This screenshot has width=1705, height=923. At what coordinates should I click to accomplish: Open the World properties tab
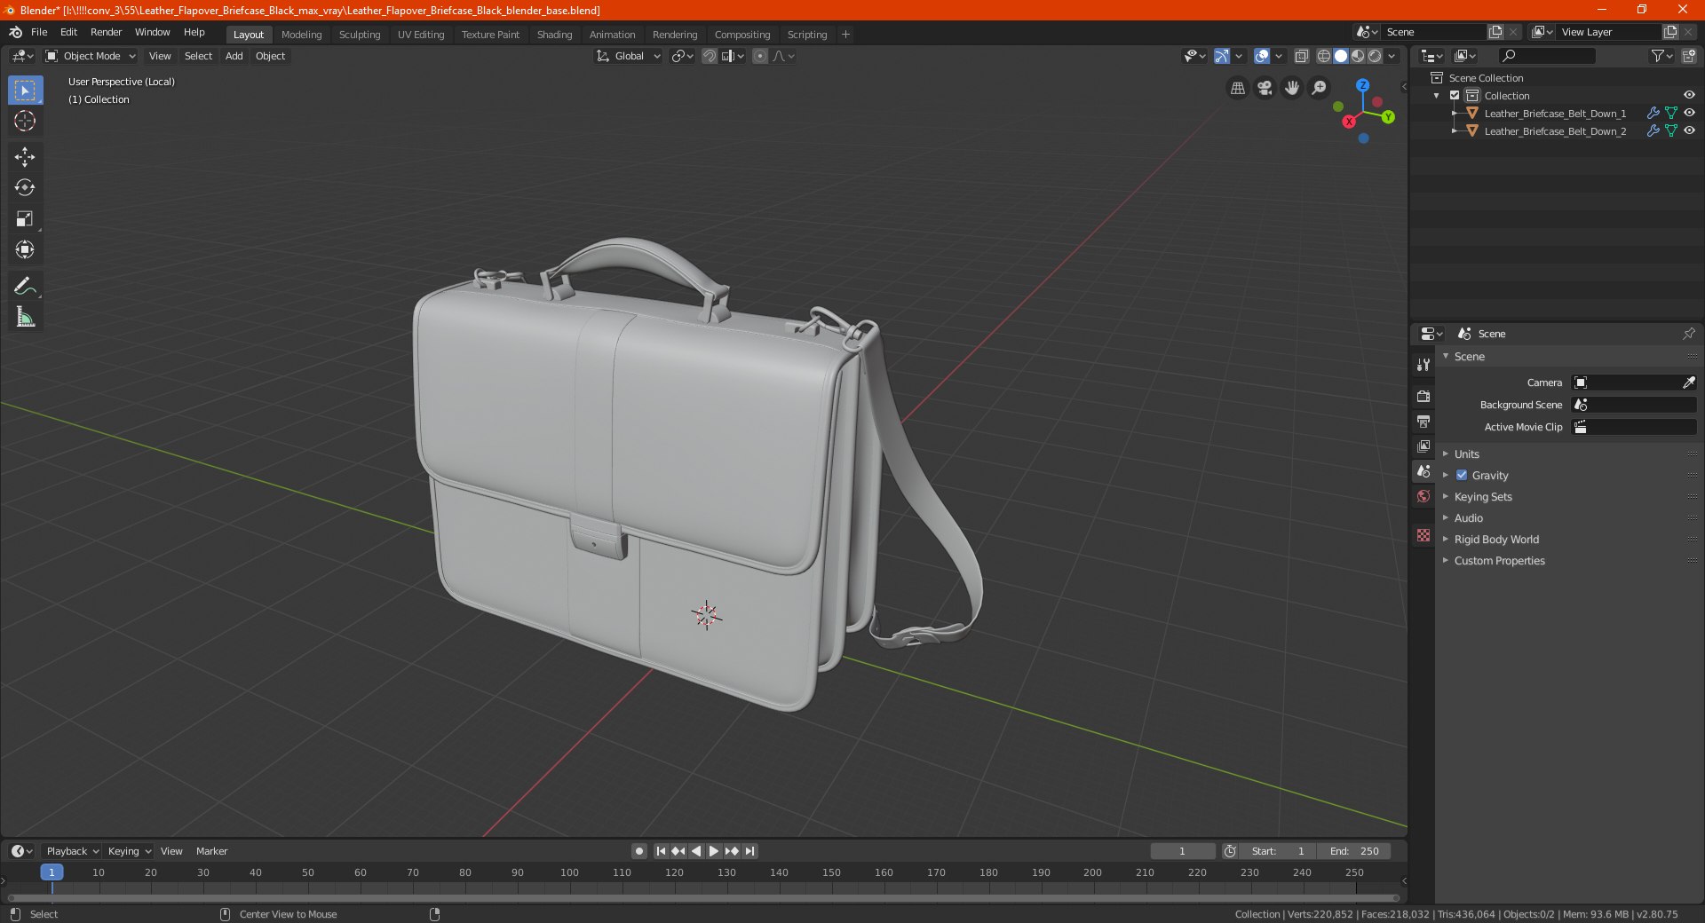1423,496
